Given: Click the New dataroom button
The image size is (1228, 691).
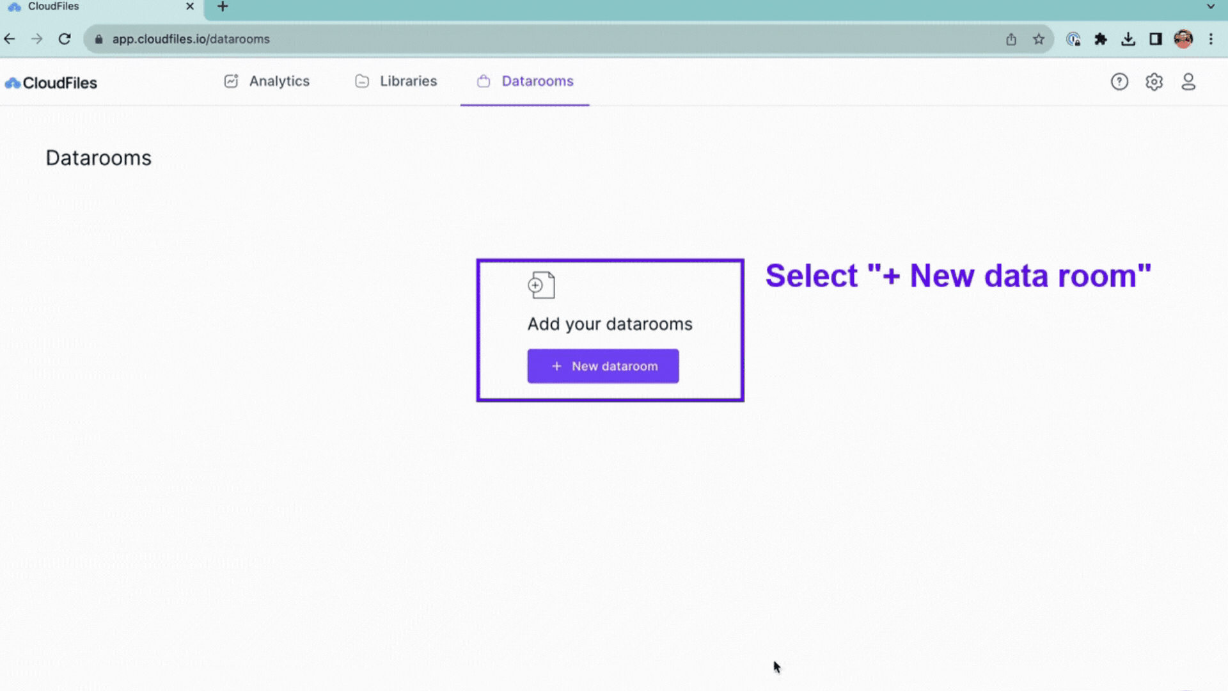Looking at the screenshot, I should click(x=603, y=365).
